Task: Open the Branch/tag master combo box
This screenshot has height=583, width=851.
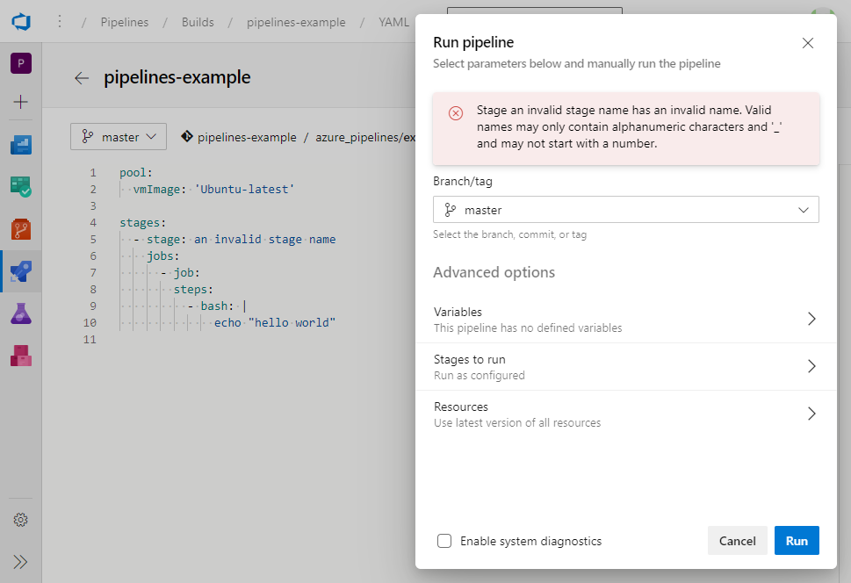Action: point(626,210)
